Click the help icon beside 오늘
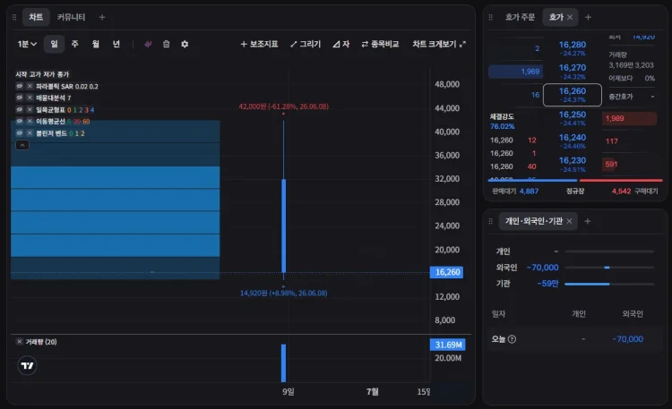Image resolution: width=672 pixels, height=409 pixels. point(512,339)
